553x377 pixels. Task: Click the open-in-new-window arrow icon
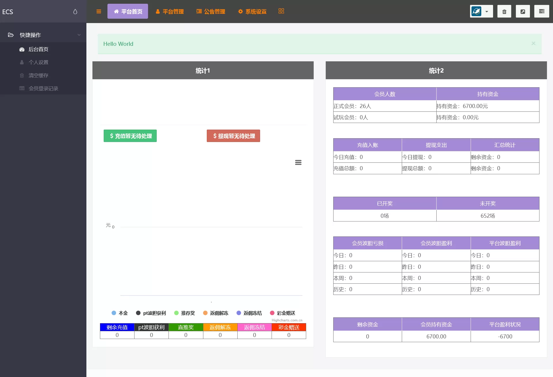point(522,12)
